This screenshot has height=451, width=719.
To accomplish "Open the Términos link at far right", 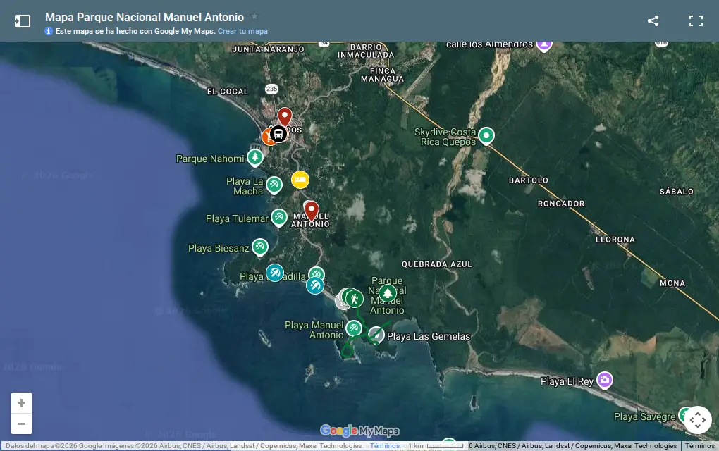I will (700, 445).
